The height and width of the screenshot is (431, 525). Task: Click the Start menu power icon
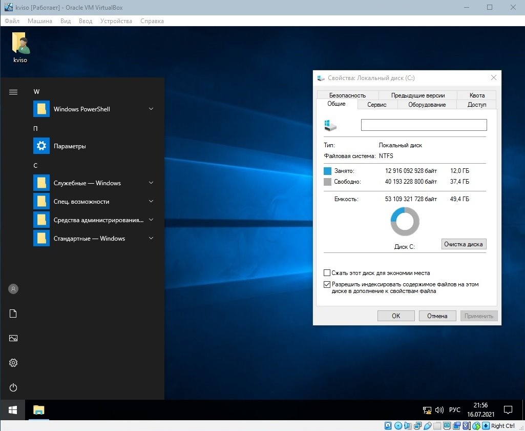(x=13, y=387)
